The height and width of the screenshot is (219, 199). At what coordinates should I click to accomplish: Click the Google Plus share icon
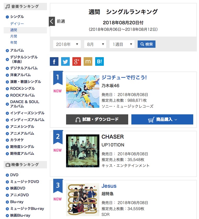(77, 61)
